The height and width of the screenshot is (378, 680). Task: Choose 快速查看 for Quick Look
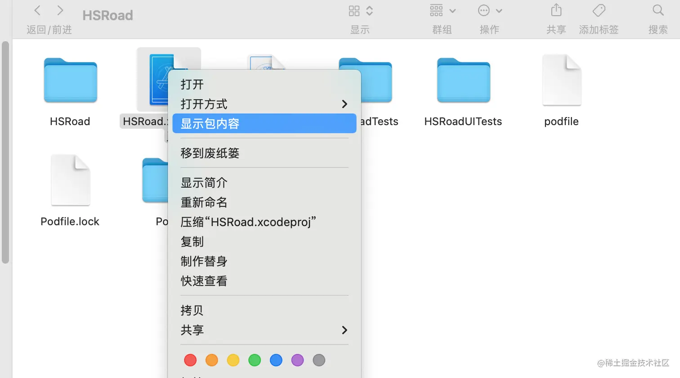pos(264,281)
